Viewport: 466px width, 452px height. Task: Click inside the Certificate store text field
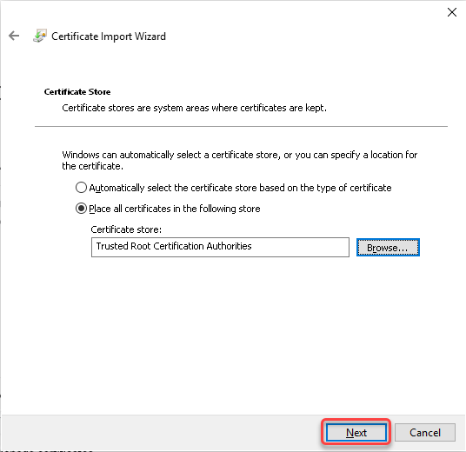(220, 247)
